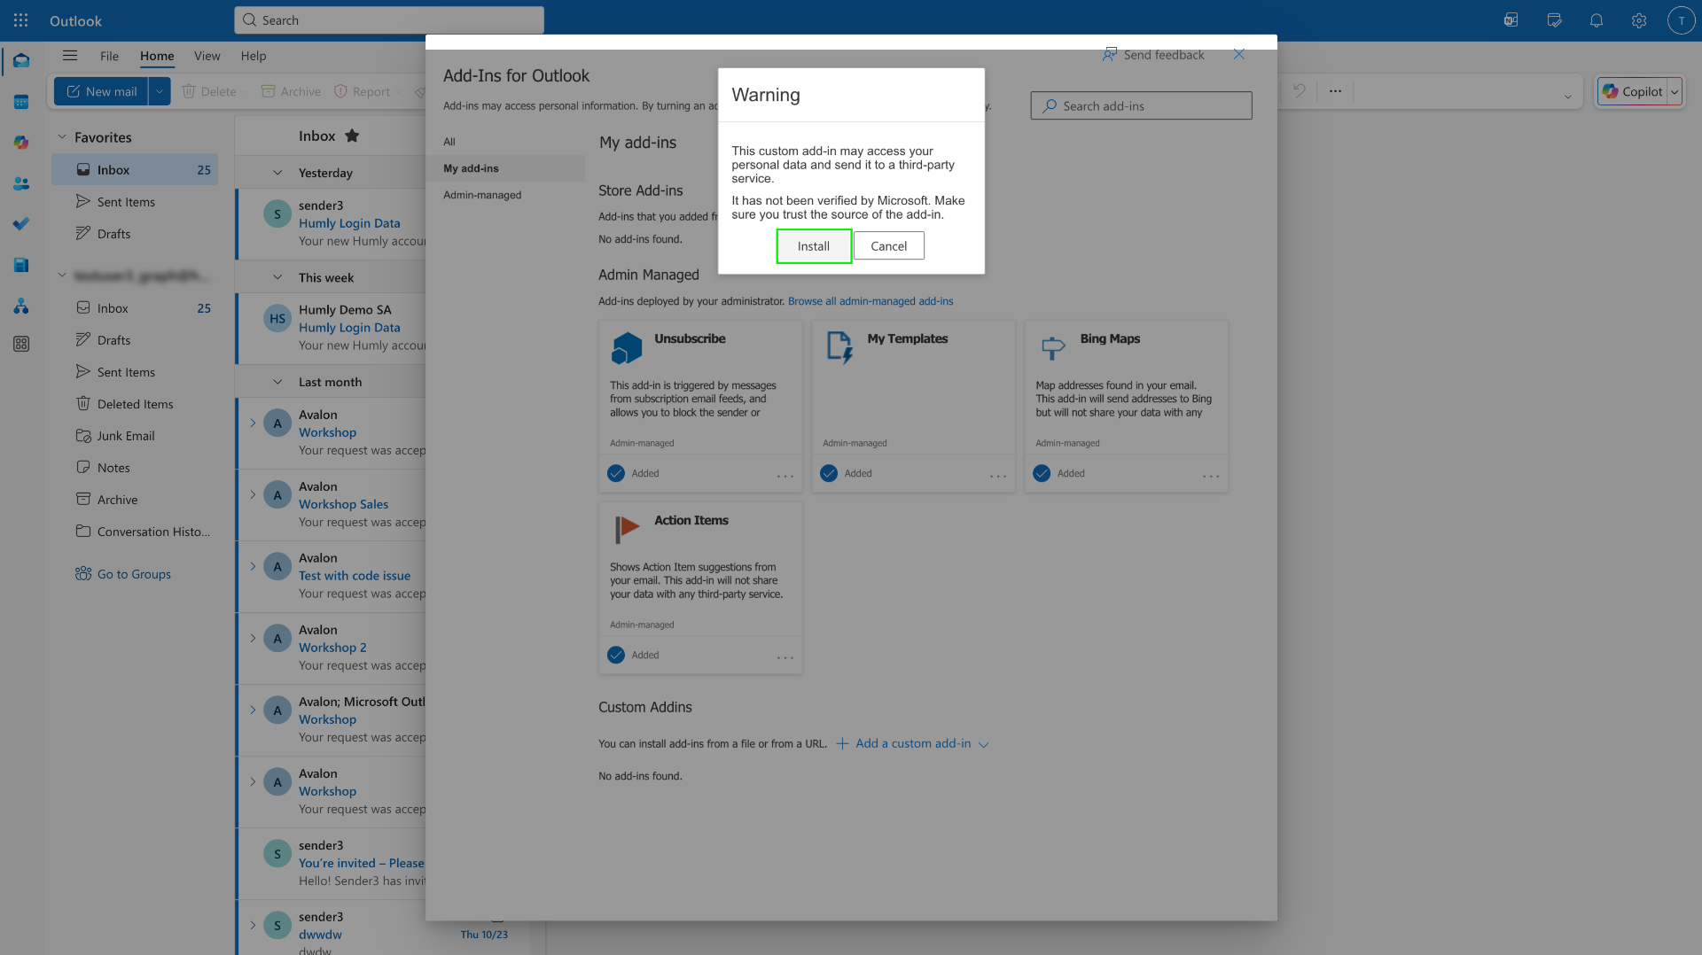Click New mail button
The image size is (1702, 955).
pyautogui.click(x=101, y=91)
